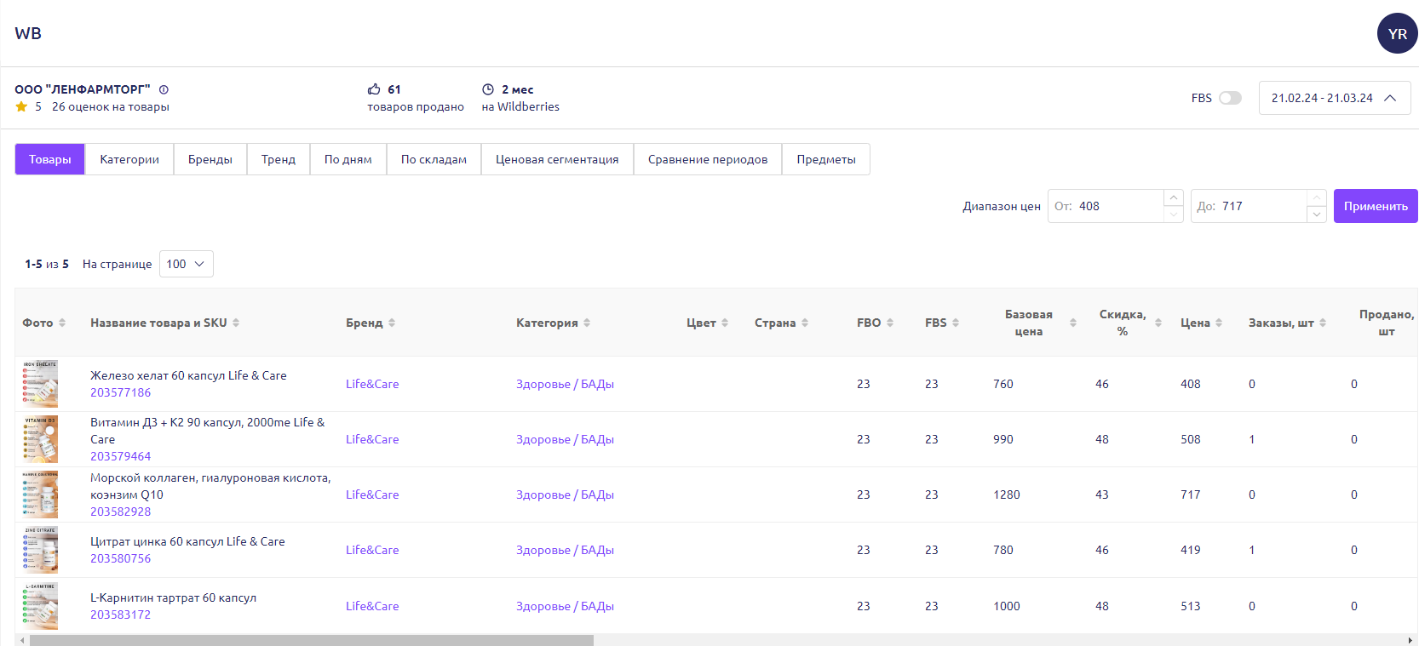The height and width of the screenshot is (646, 1419).
Task: Sort by Скидка, % column arrows
Action: (x=1158, y=323)
